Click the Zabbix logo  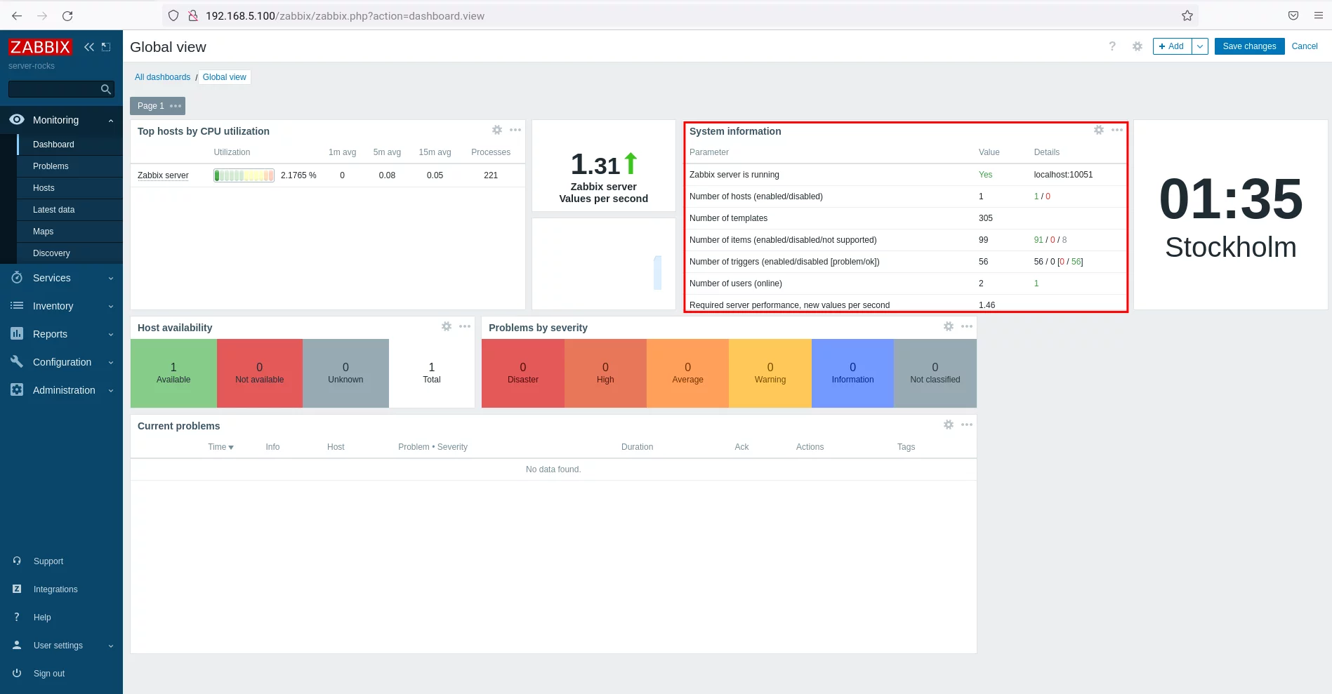[40, 47]
